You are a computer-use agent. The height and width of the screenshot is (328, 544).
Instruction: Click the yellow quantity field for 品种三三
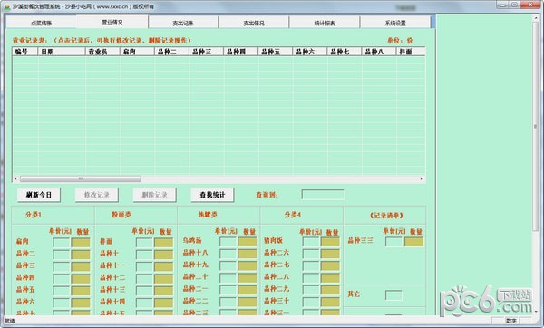pos(413,242)
